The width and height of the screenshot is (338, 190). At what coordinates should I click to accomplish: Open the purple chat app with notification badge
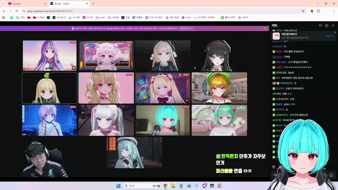click(x=204, y=186)
